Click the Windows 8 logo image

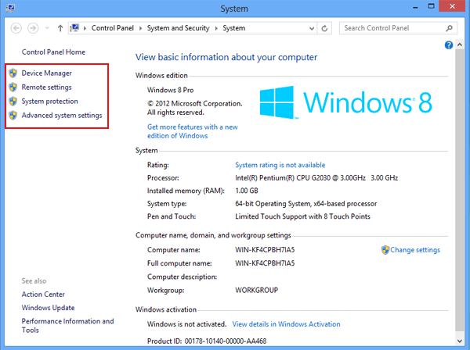tap(346, 102)
